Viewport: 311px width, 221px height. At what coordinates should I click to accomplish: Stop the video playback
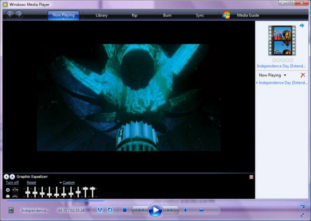click(x=124, y=210)
